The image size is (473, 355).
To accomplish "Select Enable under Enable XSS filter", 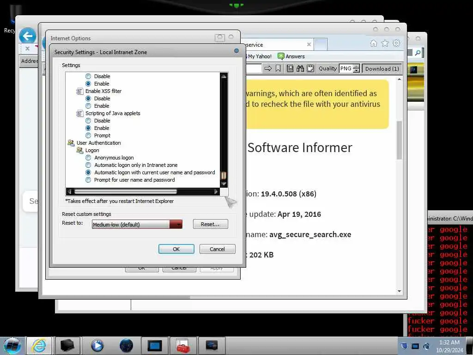I will [x=88, y=106].
